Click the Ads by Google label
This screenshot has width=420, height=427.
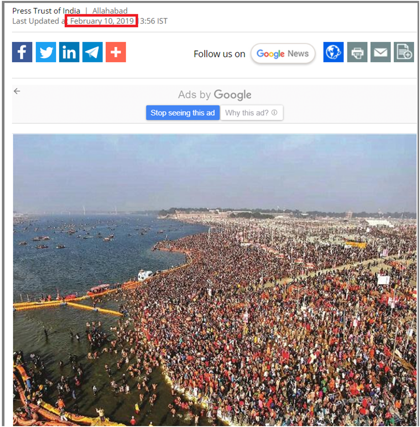tap(215, 95)
